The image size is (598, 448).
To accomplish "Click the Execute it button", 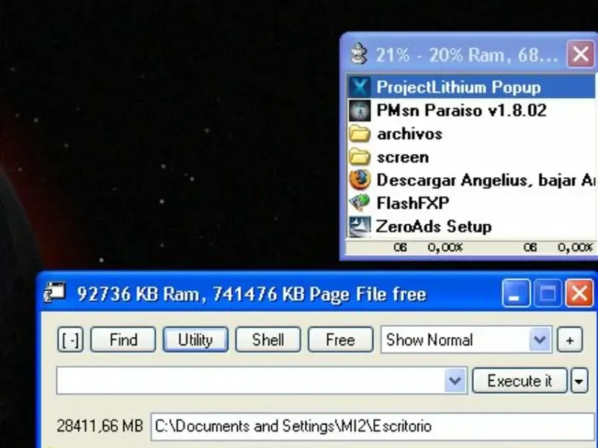I will point(520,381).
